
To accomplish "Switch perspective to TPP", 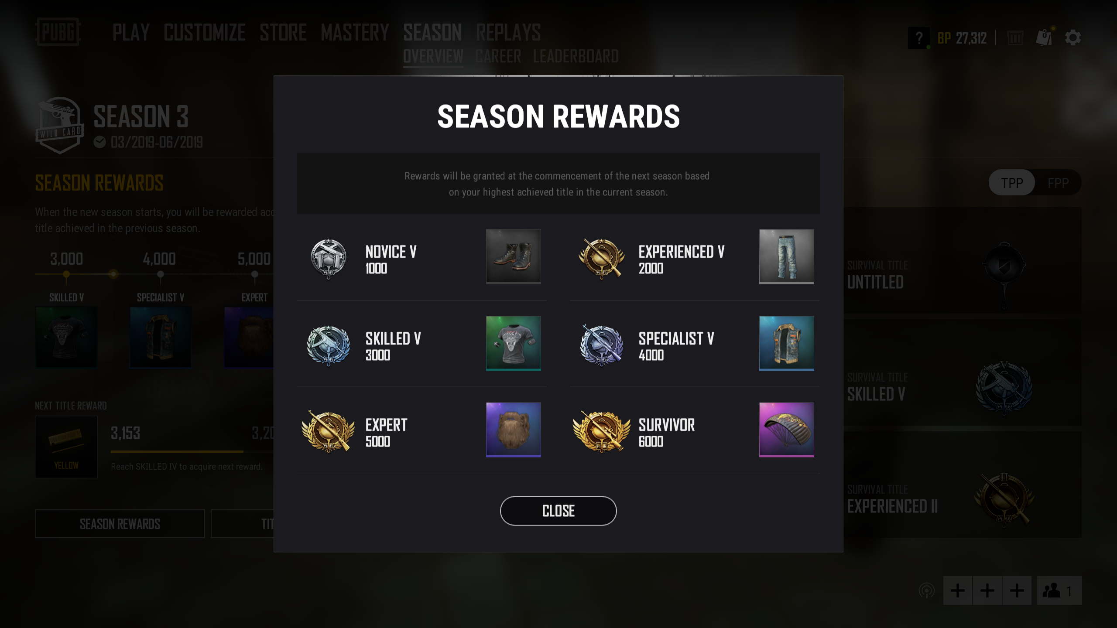I will (1012, 182).
